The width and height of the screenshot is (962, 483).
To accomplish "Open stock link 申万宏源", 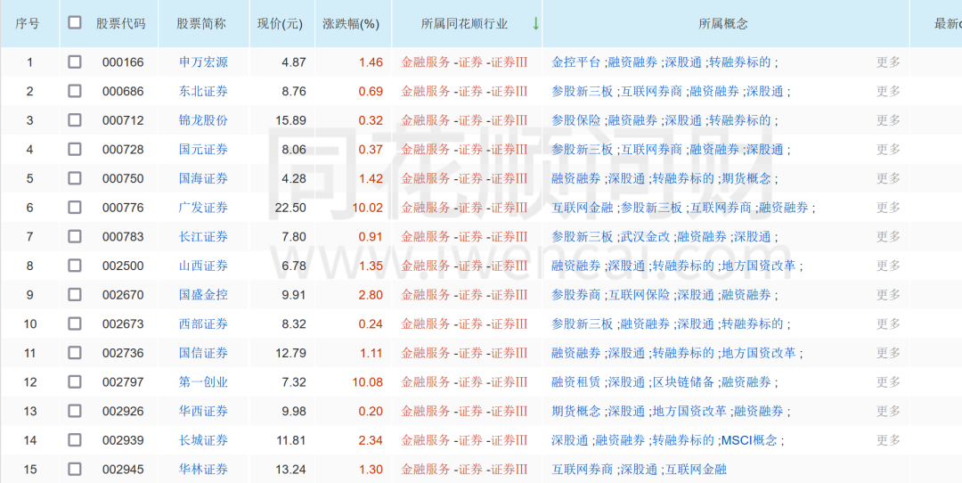I will click(x=203, y=62).
